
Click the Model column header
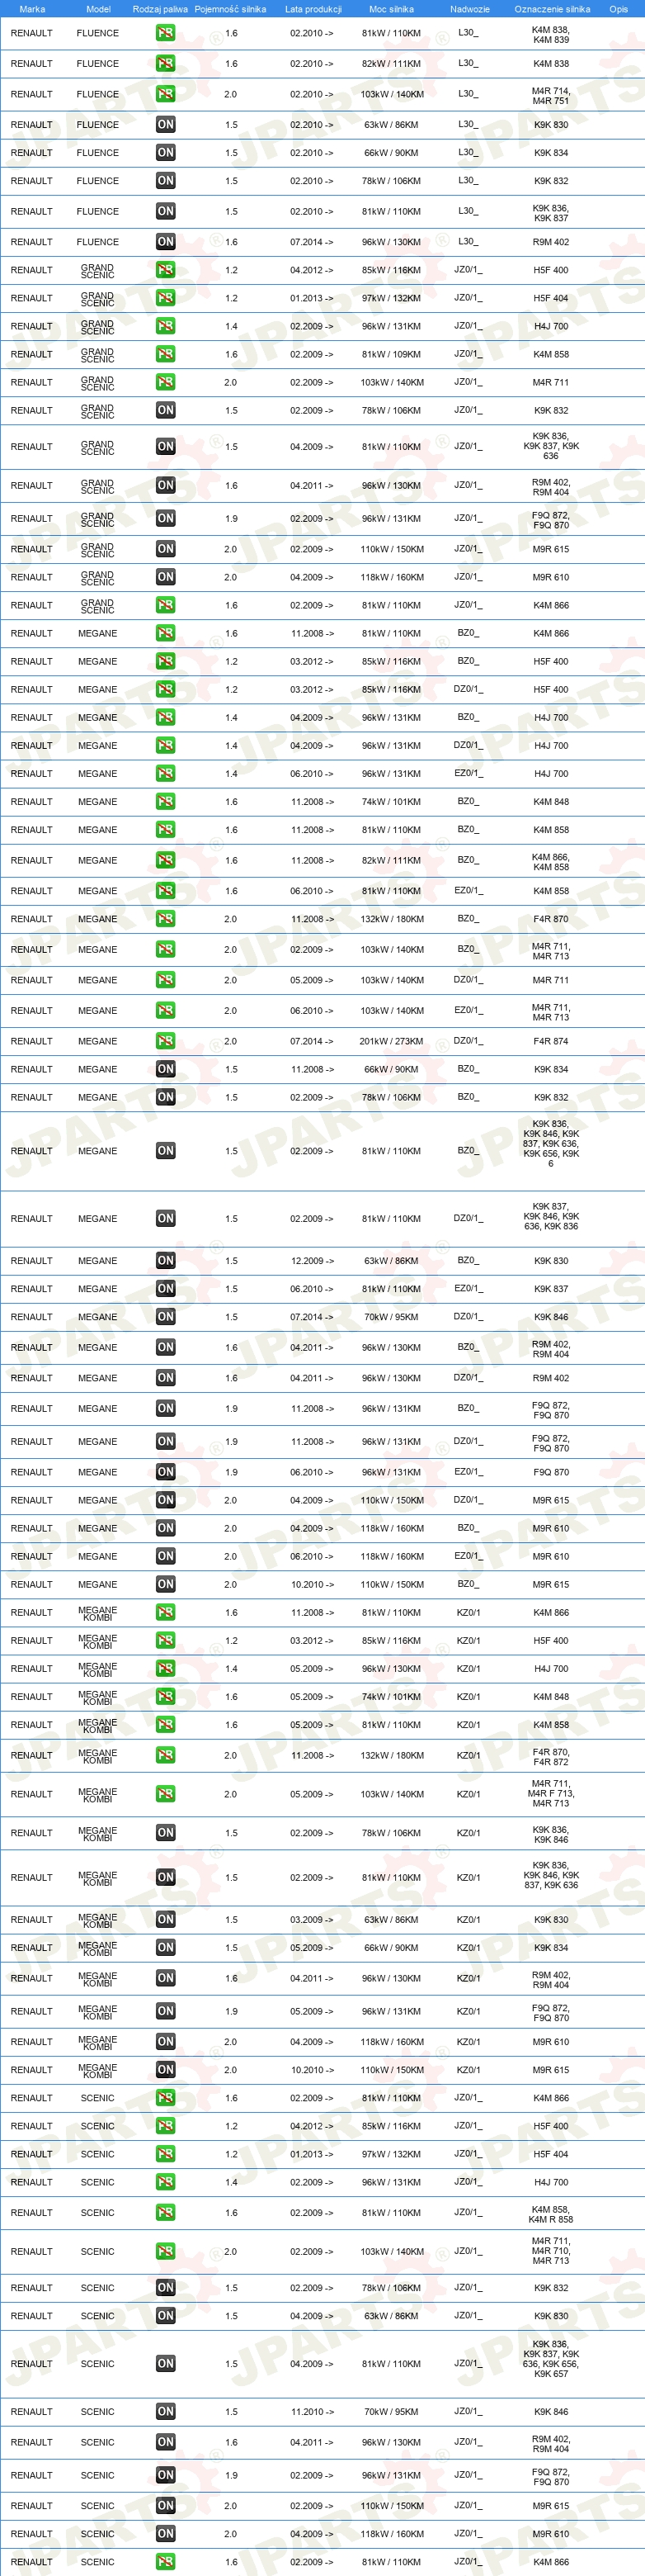98,9
